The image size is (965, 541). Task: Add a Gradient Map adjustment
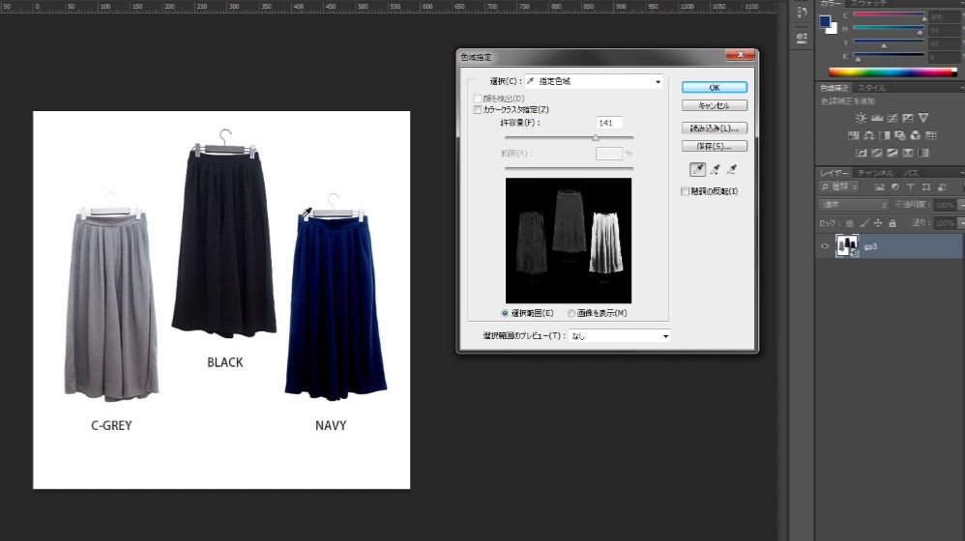pos(923,153)
